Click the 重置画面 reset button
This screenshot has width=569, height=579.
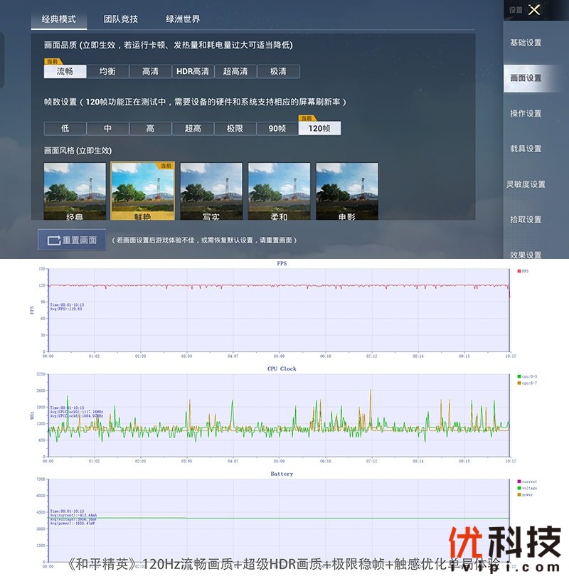click(72, 240)
